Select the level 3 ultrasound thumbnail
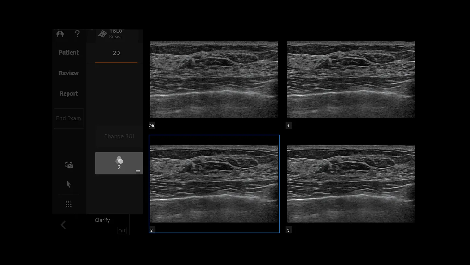Screen dimensions: 470x265 pos(351,184)
